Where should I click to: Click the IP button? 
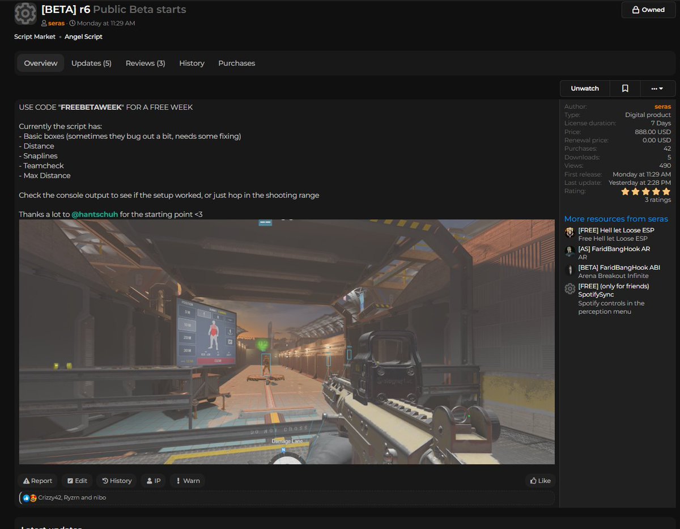pos(154,481)
